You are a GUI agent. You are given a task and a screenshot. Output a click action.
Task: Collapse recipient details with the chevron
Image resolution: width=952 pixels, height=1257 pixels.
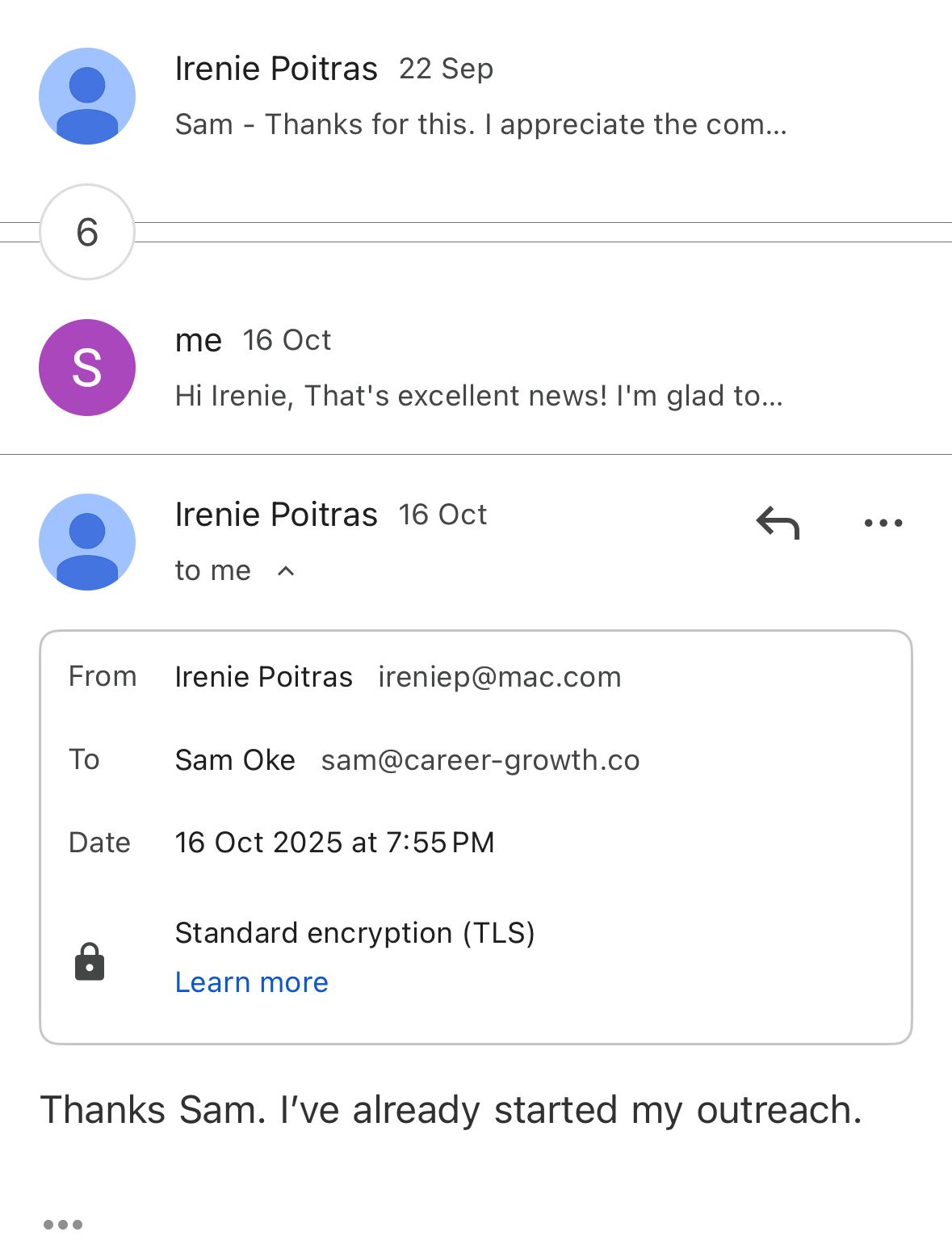tap(286, 571)
